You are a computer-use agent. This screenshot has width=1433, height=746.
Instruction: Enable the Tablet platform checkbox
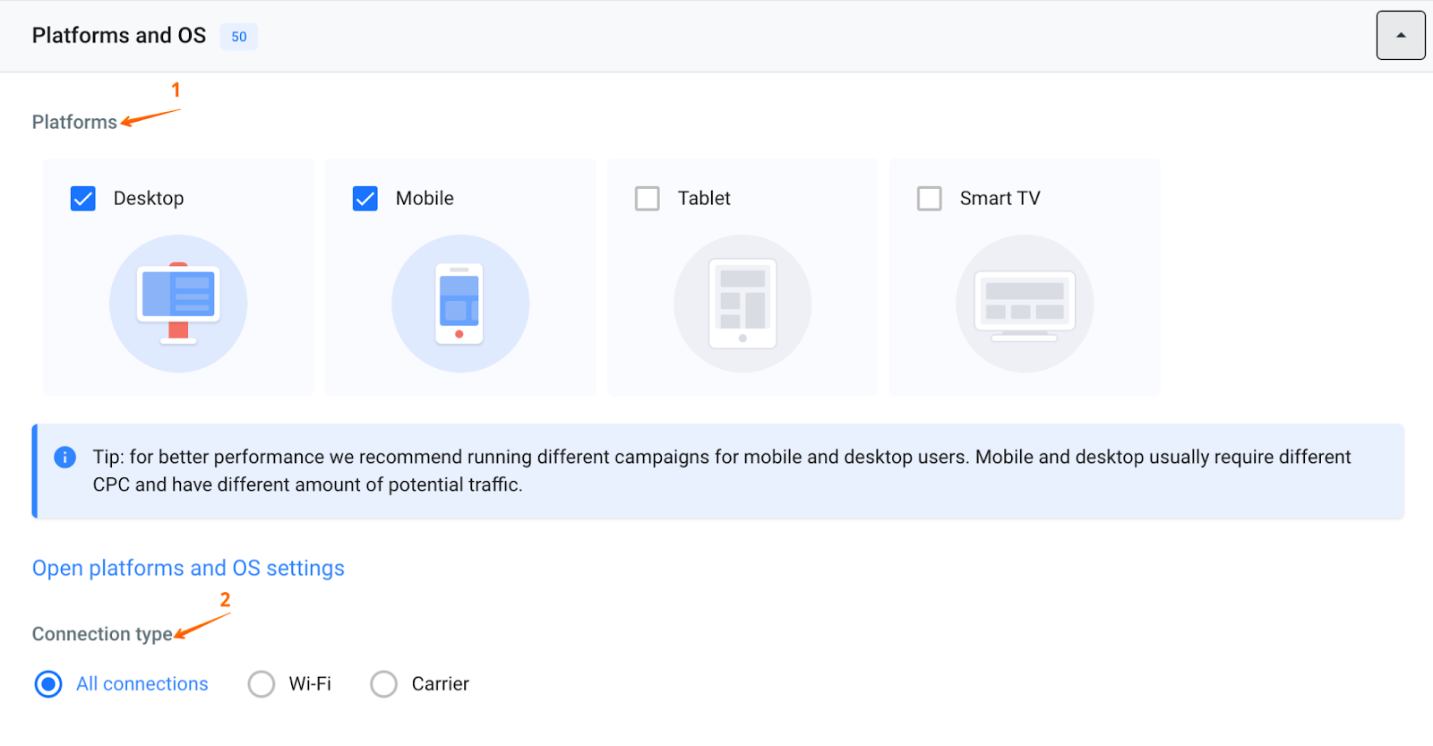(x=648, y=199)
